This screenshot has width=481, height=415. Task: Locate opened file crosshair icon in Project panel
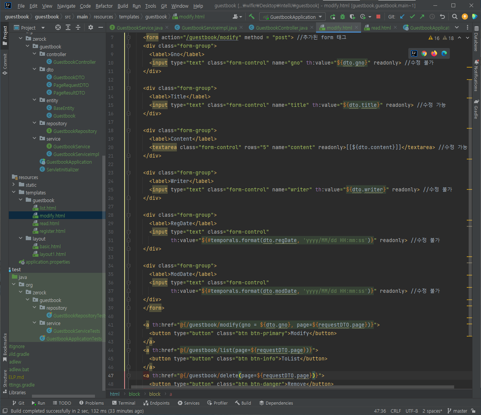pos(58,27)
